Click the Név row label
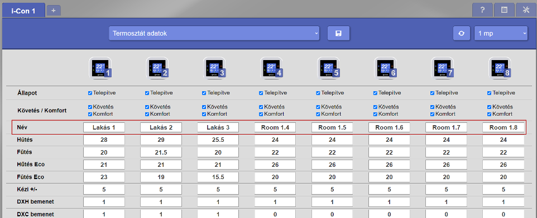Screen dimensions: 537x218 pyautogui.click(x=22, y=127)
